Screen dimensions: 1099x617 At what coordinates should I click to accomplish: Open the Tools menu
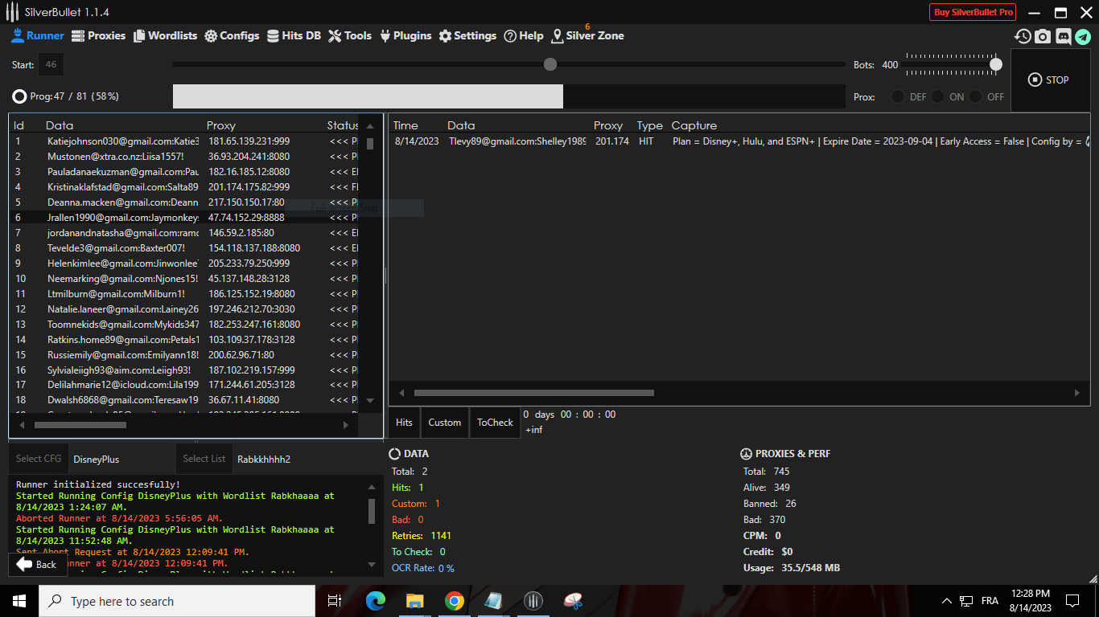pos(350,35)
